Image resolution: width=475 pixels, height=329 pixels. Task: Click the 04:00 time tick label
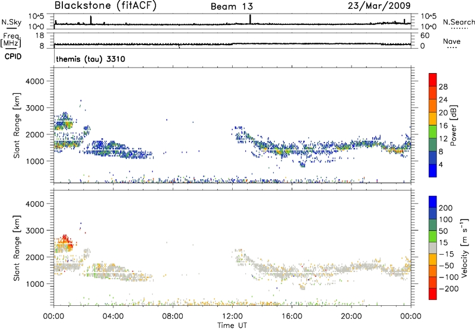(113, 317)
